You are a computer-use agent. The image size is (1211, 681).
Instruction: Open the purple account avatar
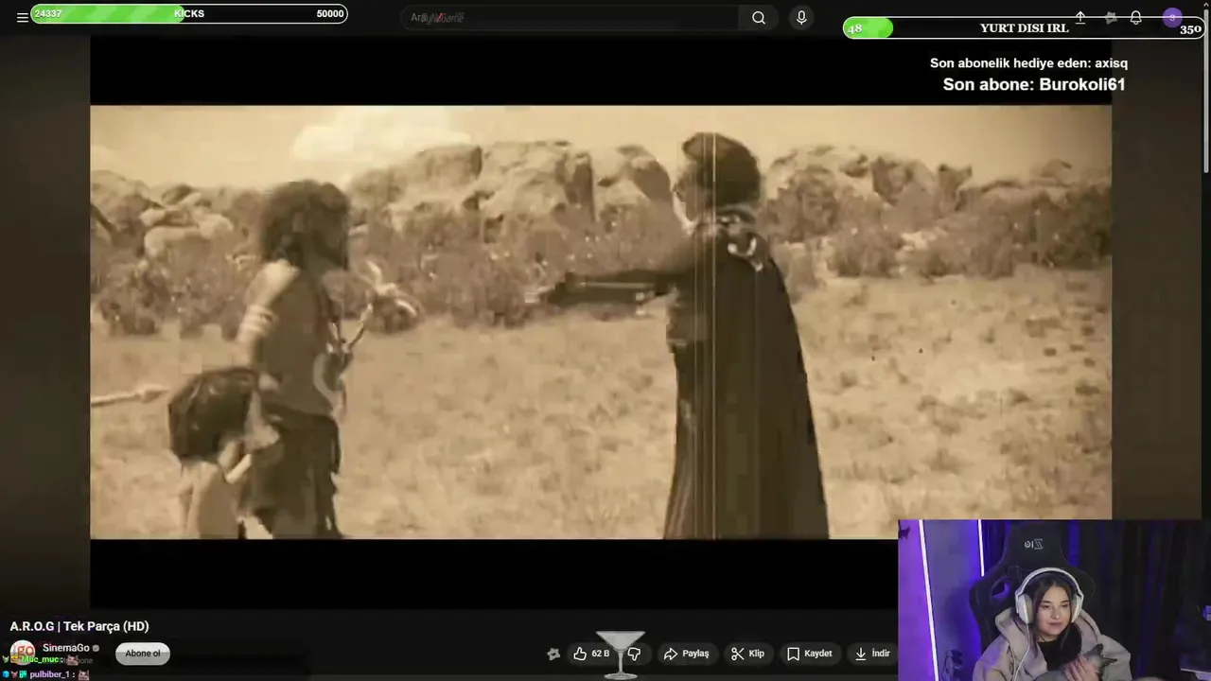1172,18
